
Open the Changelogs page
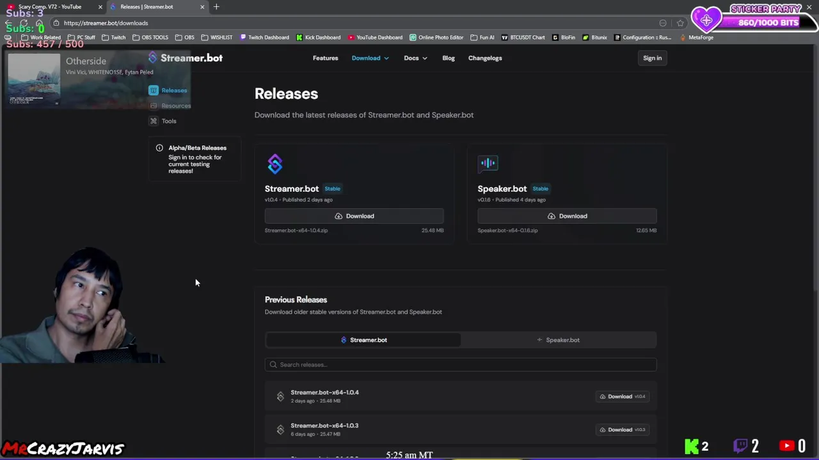click(x=485, y=58)
